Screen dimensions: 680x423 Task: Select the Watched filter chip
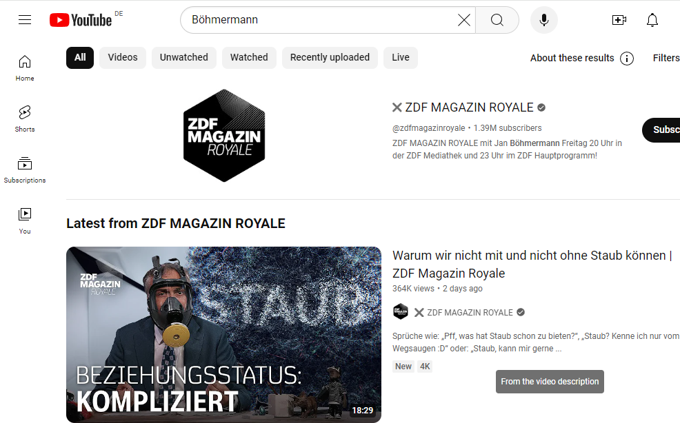249,58
